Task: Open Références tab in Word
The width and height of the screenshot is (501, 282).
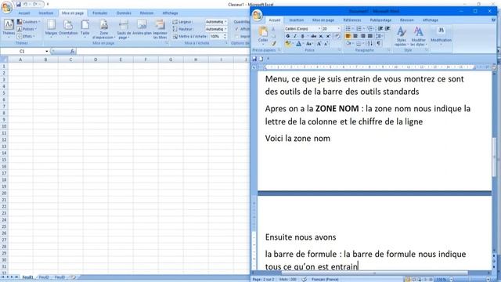Action: (352, 20)
